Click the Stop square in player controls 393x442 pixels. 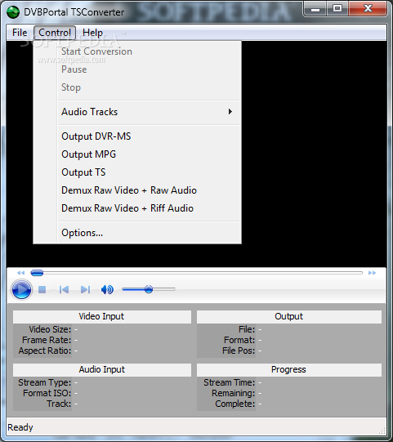pyautogui.click(x=42, y=289)
